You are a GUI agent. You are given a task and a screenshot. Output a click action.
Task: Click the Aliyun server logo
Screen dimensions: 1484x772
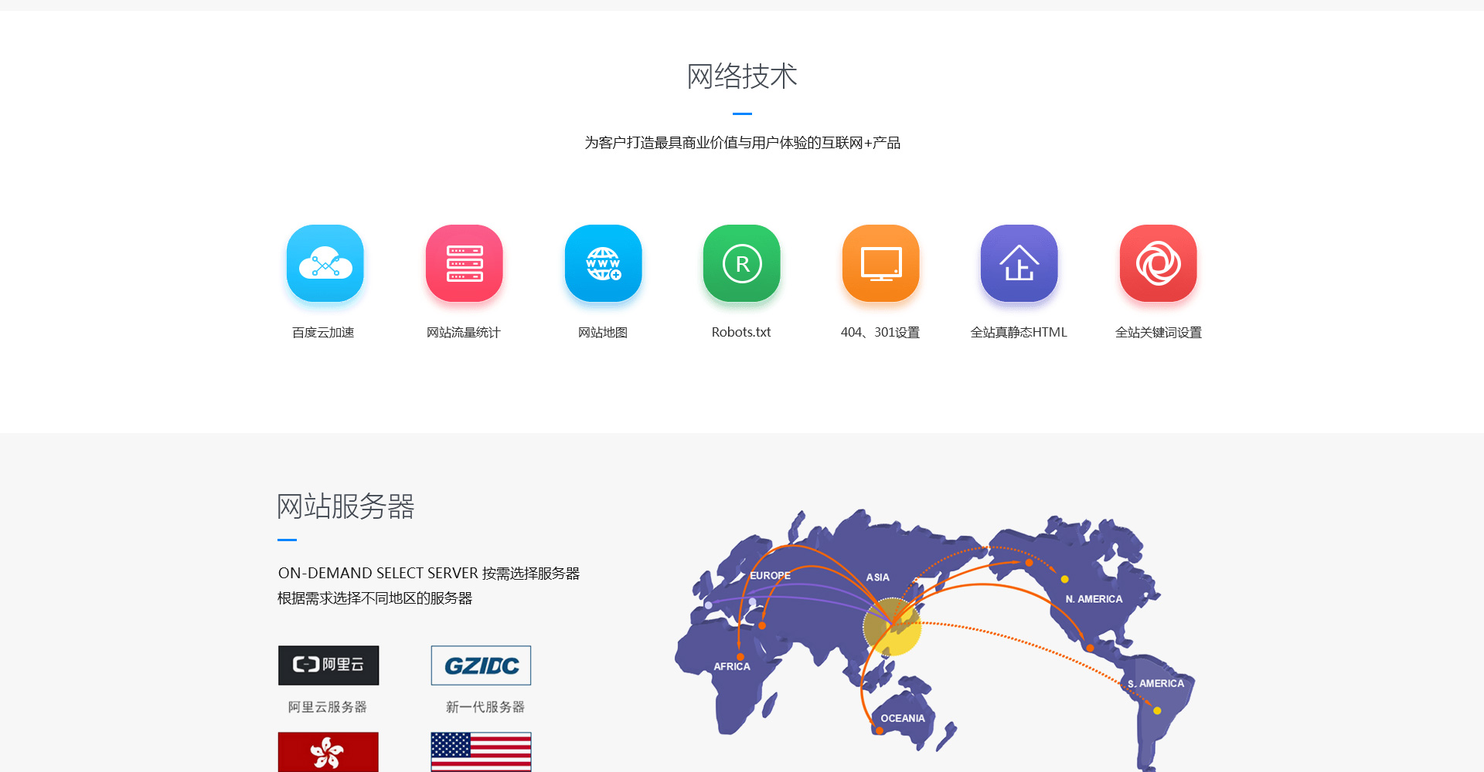click(328, 665)
